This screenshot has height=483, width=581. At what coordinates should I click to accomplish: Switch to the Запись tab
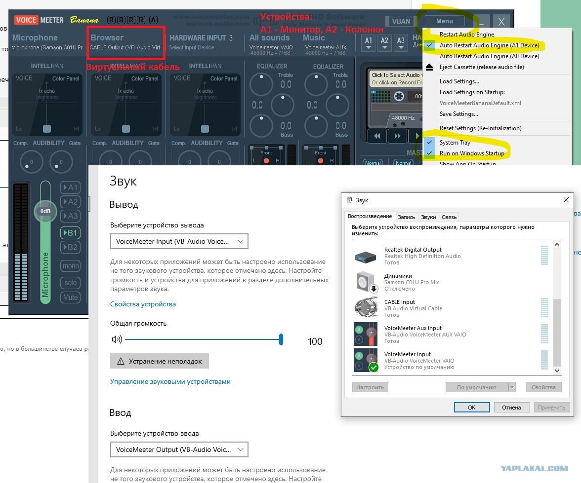point(407,217)
